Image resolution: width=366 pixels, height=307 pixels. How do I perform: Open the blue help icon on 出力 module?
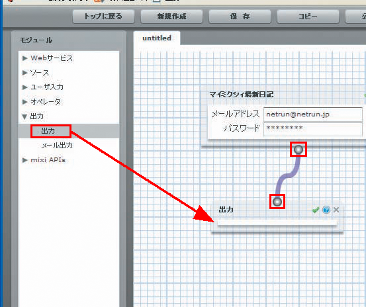(x=326, y=210)
